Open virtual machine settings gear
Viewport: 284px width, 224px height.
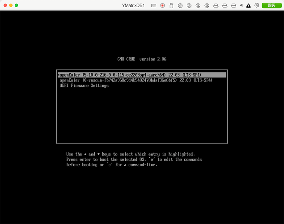coord(257,5)
